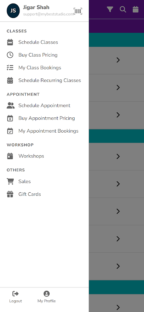This screenshot has height=312, width=144.
Task: Click the Sales shopping cart icon
Action: click(10, 181)
